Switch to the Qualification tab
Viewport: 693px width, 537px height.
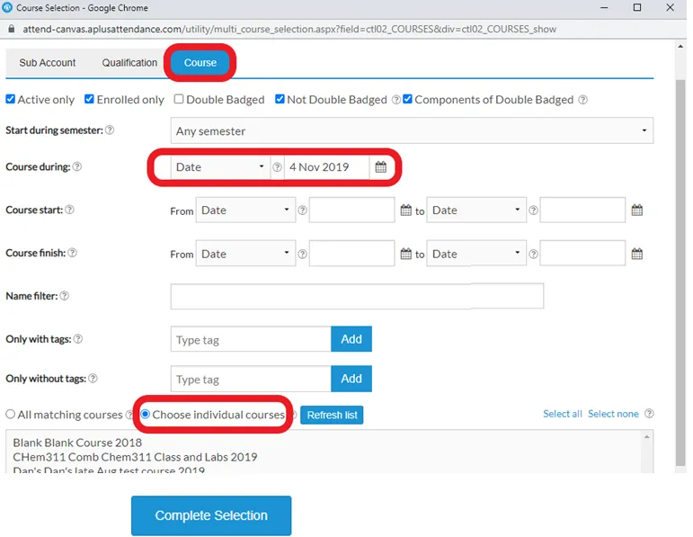click(129, 63)
